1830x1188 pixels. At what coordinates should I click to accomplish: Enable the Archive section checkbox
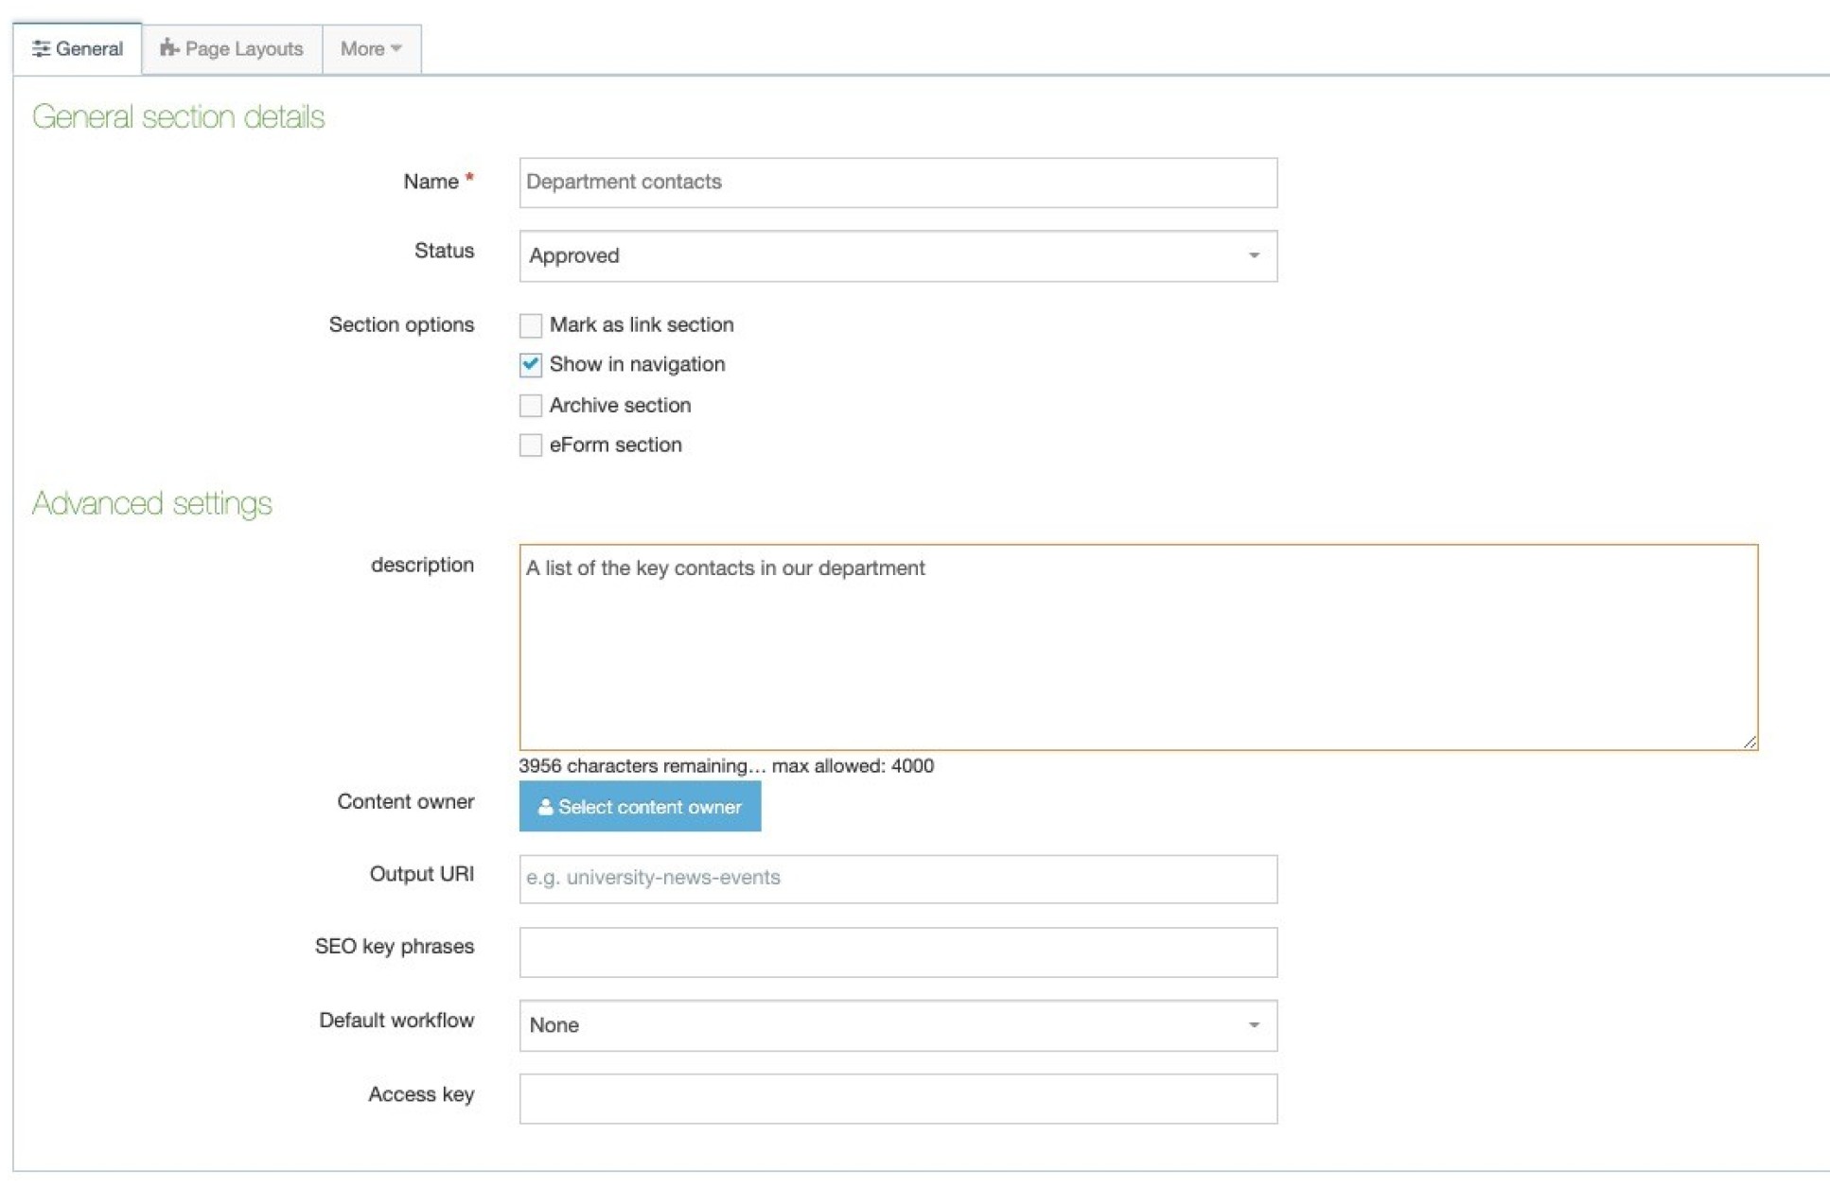(530, 396)
